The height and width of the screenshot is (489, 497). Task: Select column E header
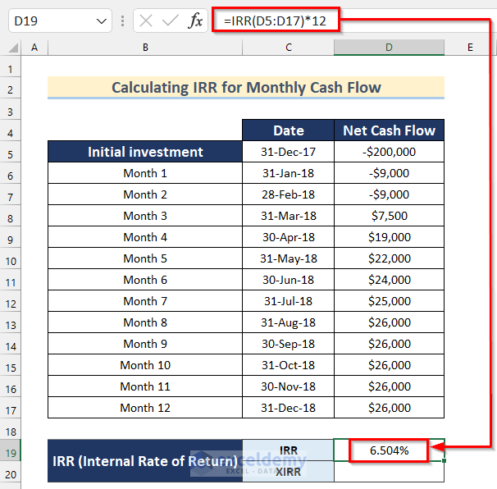click(x=470, y=48)
